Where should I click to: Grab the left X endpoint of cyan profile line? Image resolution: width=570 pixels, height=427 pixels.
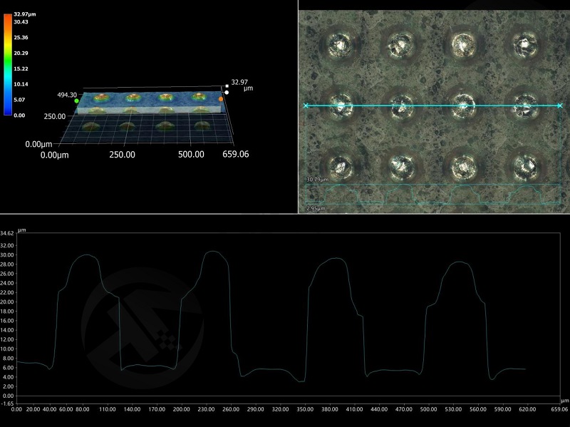[x=306, y=106]
